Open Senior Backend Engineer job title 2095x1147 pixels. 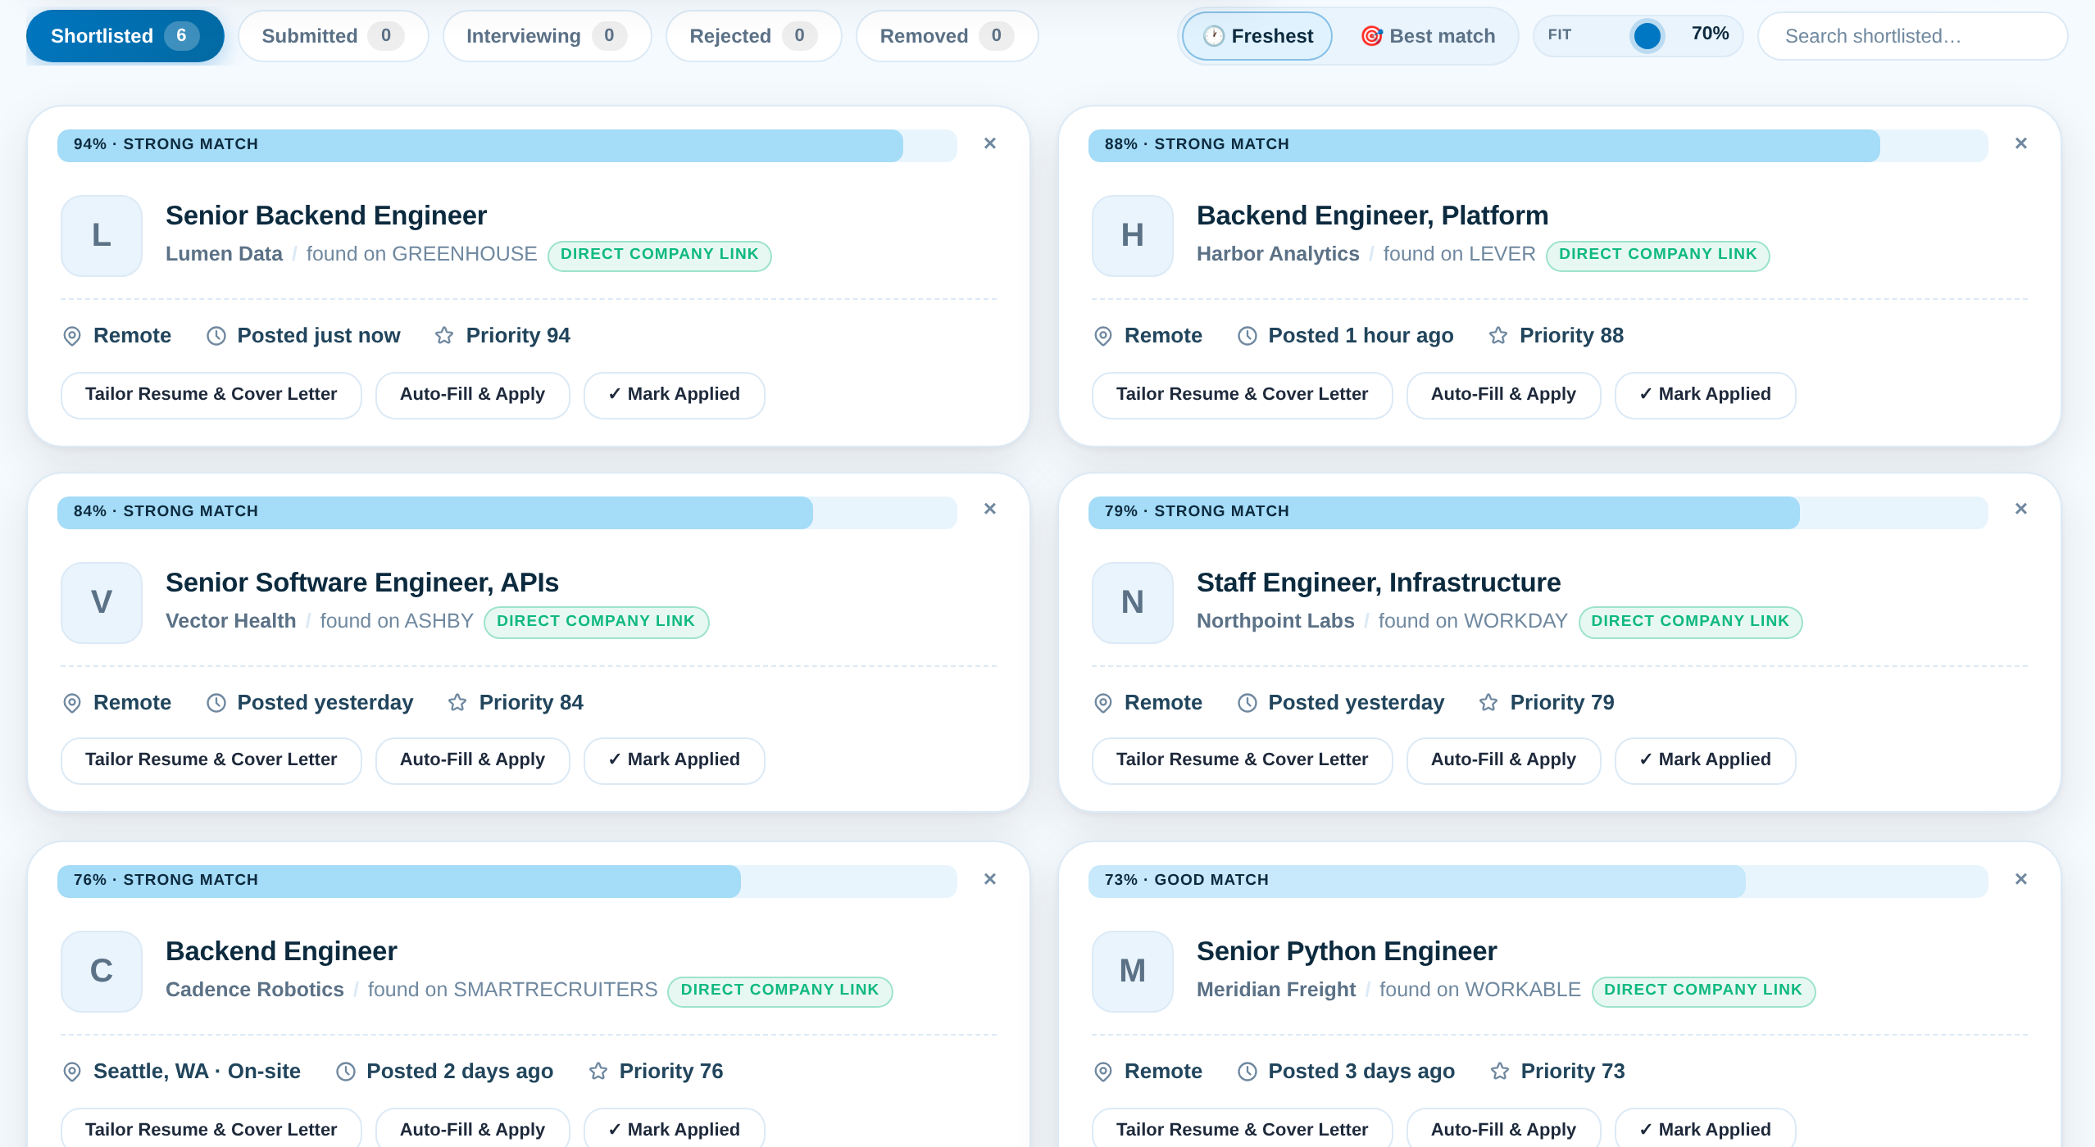326,215
